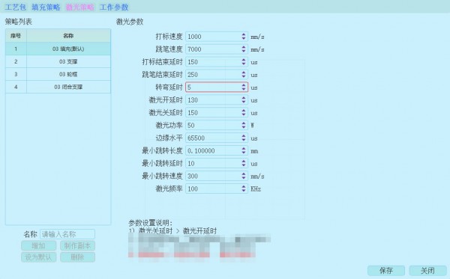Click the 关闭 button
Viewport: 450px width, 279px height.
(427, 271)
